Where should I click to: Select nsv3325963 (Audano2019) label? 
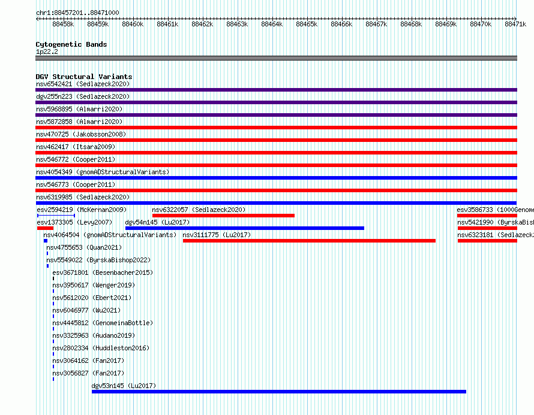tap(94, 335)
